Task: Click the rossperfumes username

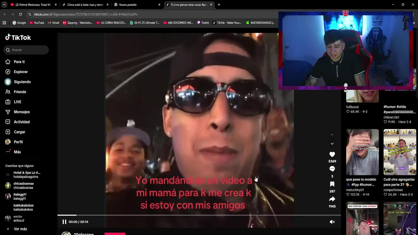Action: [x=393, y=190]
